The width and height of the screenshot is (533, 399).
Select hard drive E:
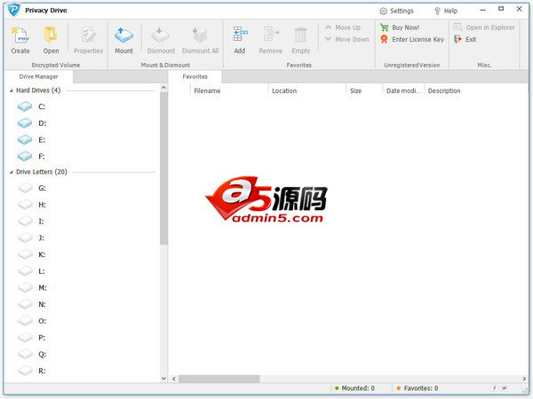[x=31, y=140]
